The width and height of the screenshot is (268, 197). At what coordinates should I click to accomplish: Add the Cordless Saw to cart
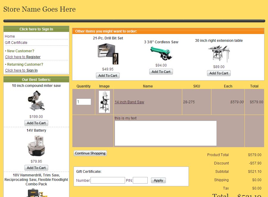click(x=161, y=72)
